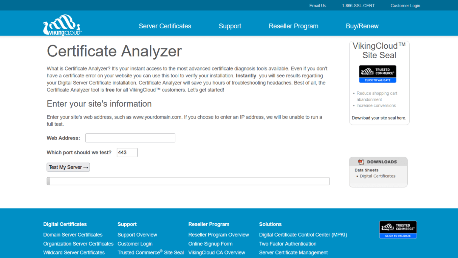Click the 1-866-SSL-CERT phone link
The height and width of the screenshot is (258, 458).
(358, 6)
